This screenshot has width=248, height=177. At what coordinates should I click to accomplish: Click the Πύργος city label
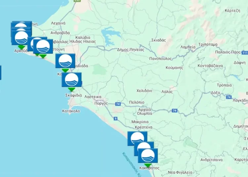coord(101,103)
